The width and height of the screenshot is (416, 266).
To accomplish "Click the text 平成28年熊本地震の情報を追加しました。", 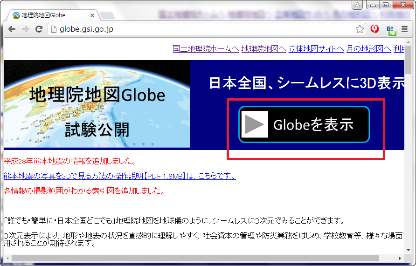I will 70,161.
